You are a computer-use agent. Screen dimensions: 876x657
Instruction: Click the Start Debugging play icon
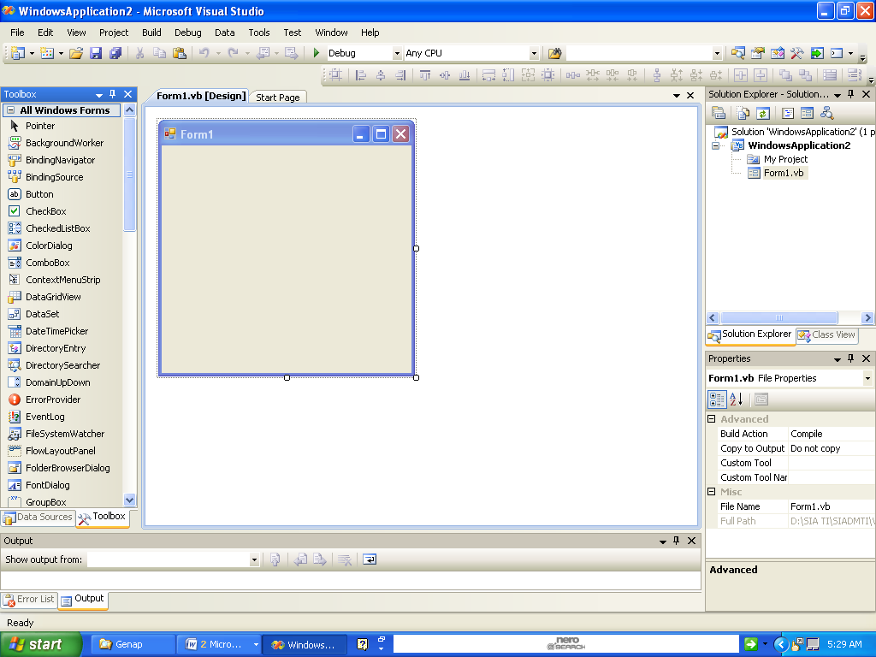317,53
